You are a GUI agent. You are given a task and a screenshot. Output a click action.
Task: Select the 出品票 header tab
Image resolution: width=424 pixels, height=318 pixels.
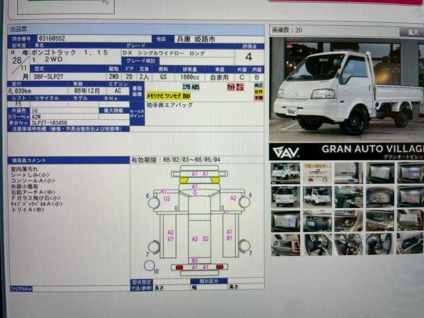18,30
